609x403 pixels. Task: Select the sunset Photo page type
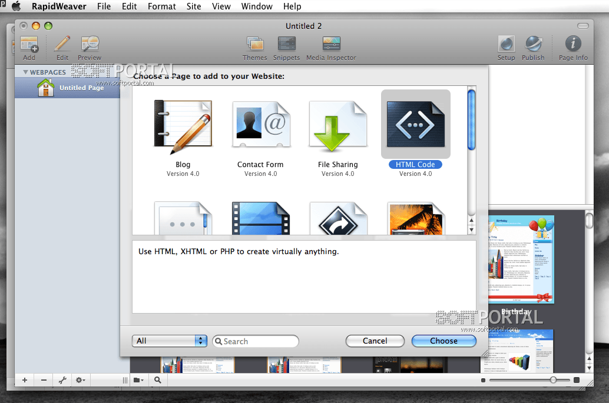coord(416,219)
